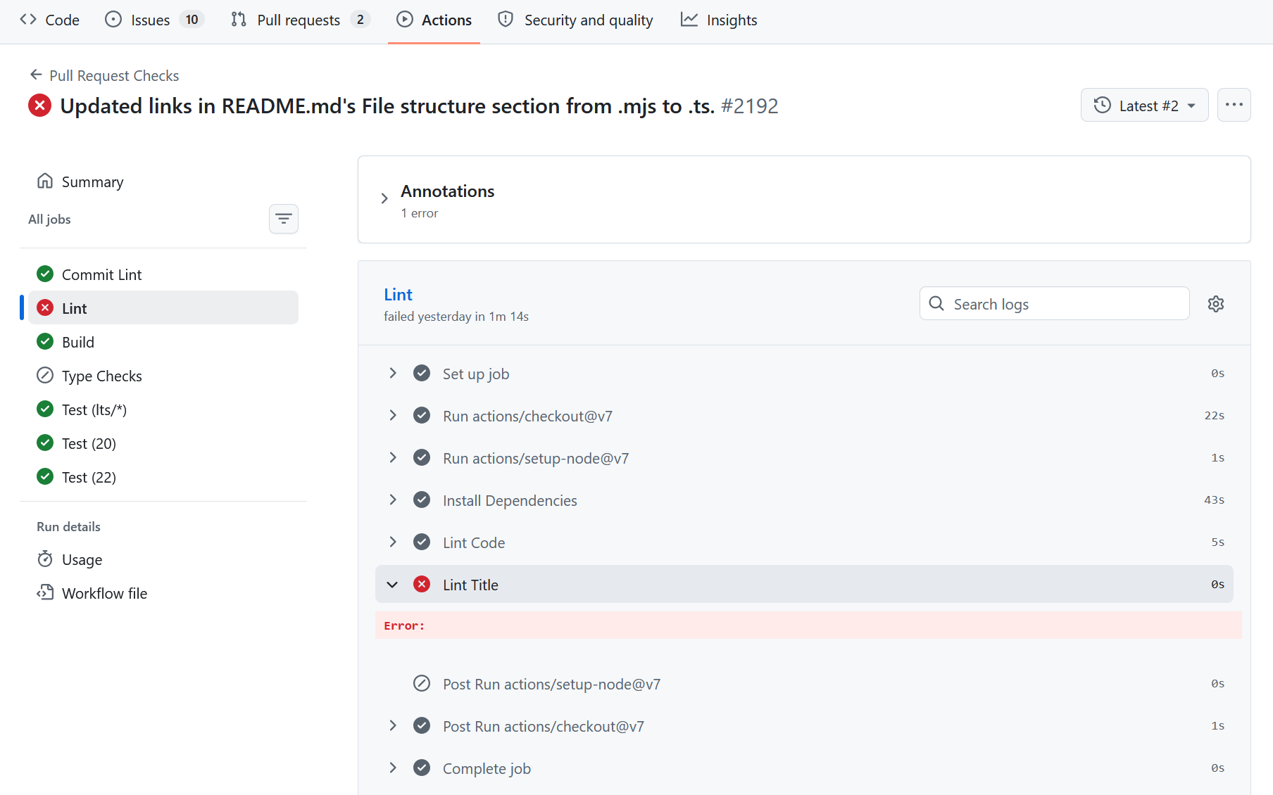Click the red failed status icon by run title
The width and height of the screenshot is (1273, 795).
[39, 106]
